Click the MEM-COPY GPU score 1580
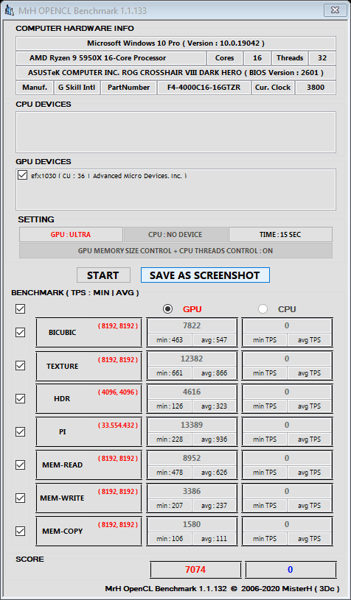The image size is (351, 600). click(x=192, y=524)
